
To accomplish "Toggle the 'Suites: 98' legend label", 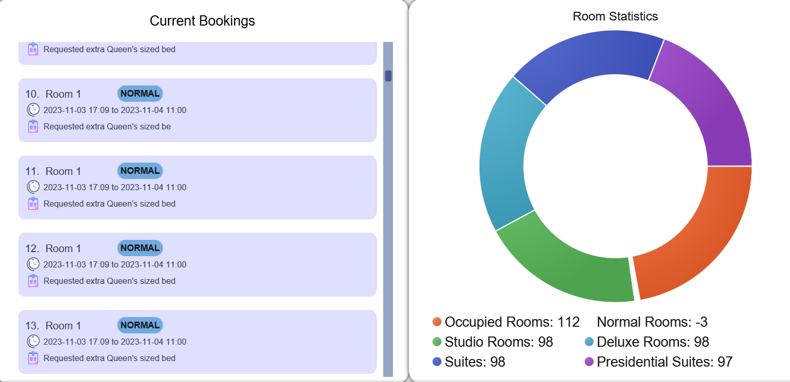I will (475, 362).
